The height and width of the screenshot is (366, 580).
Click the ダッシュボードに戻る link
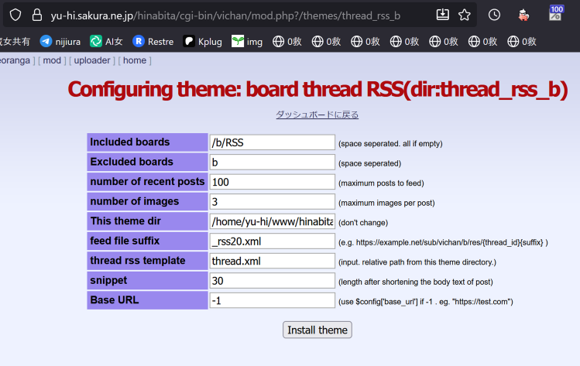317,115
